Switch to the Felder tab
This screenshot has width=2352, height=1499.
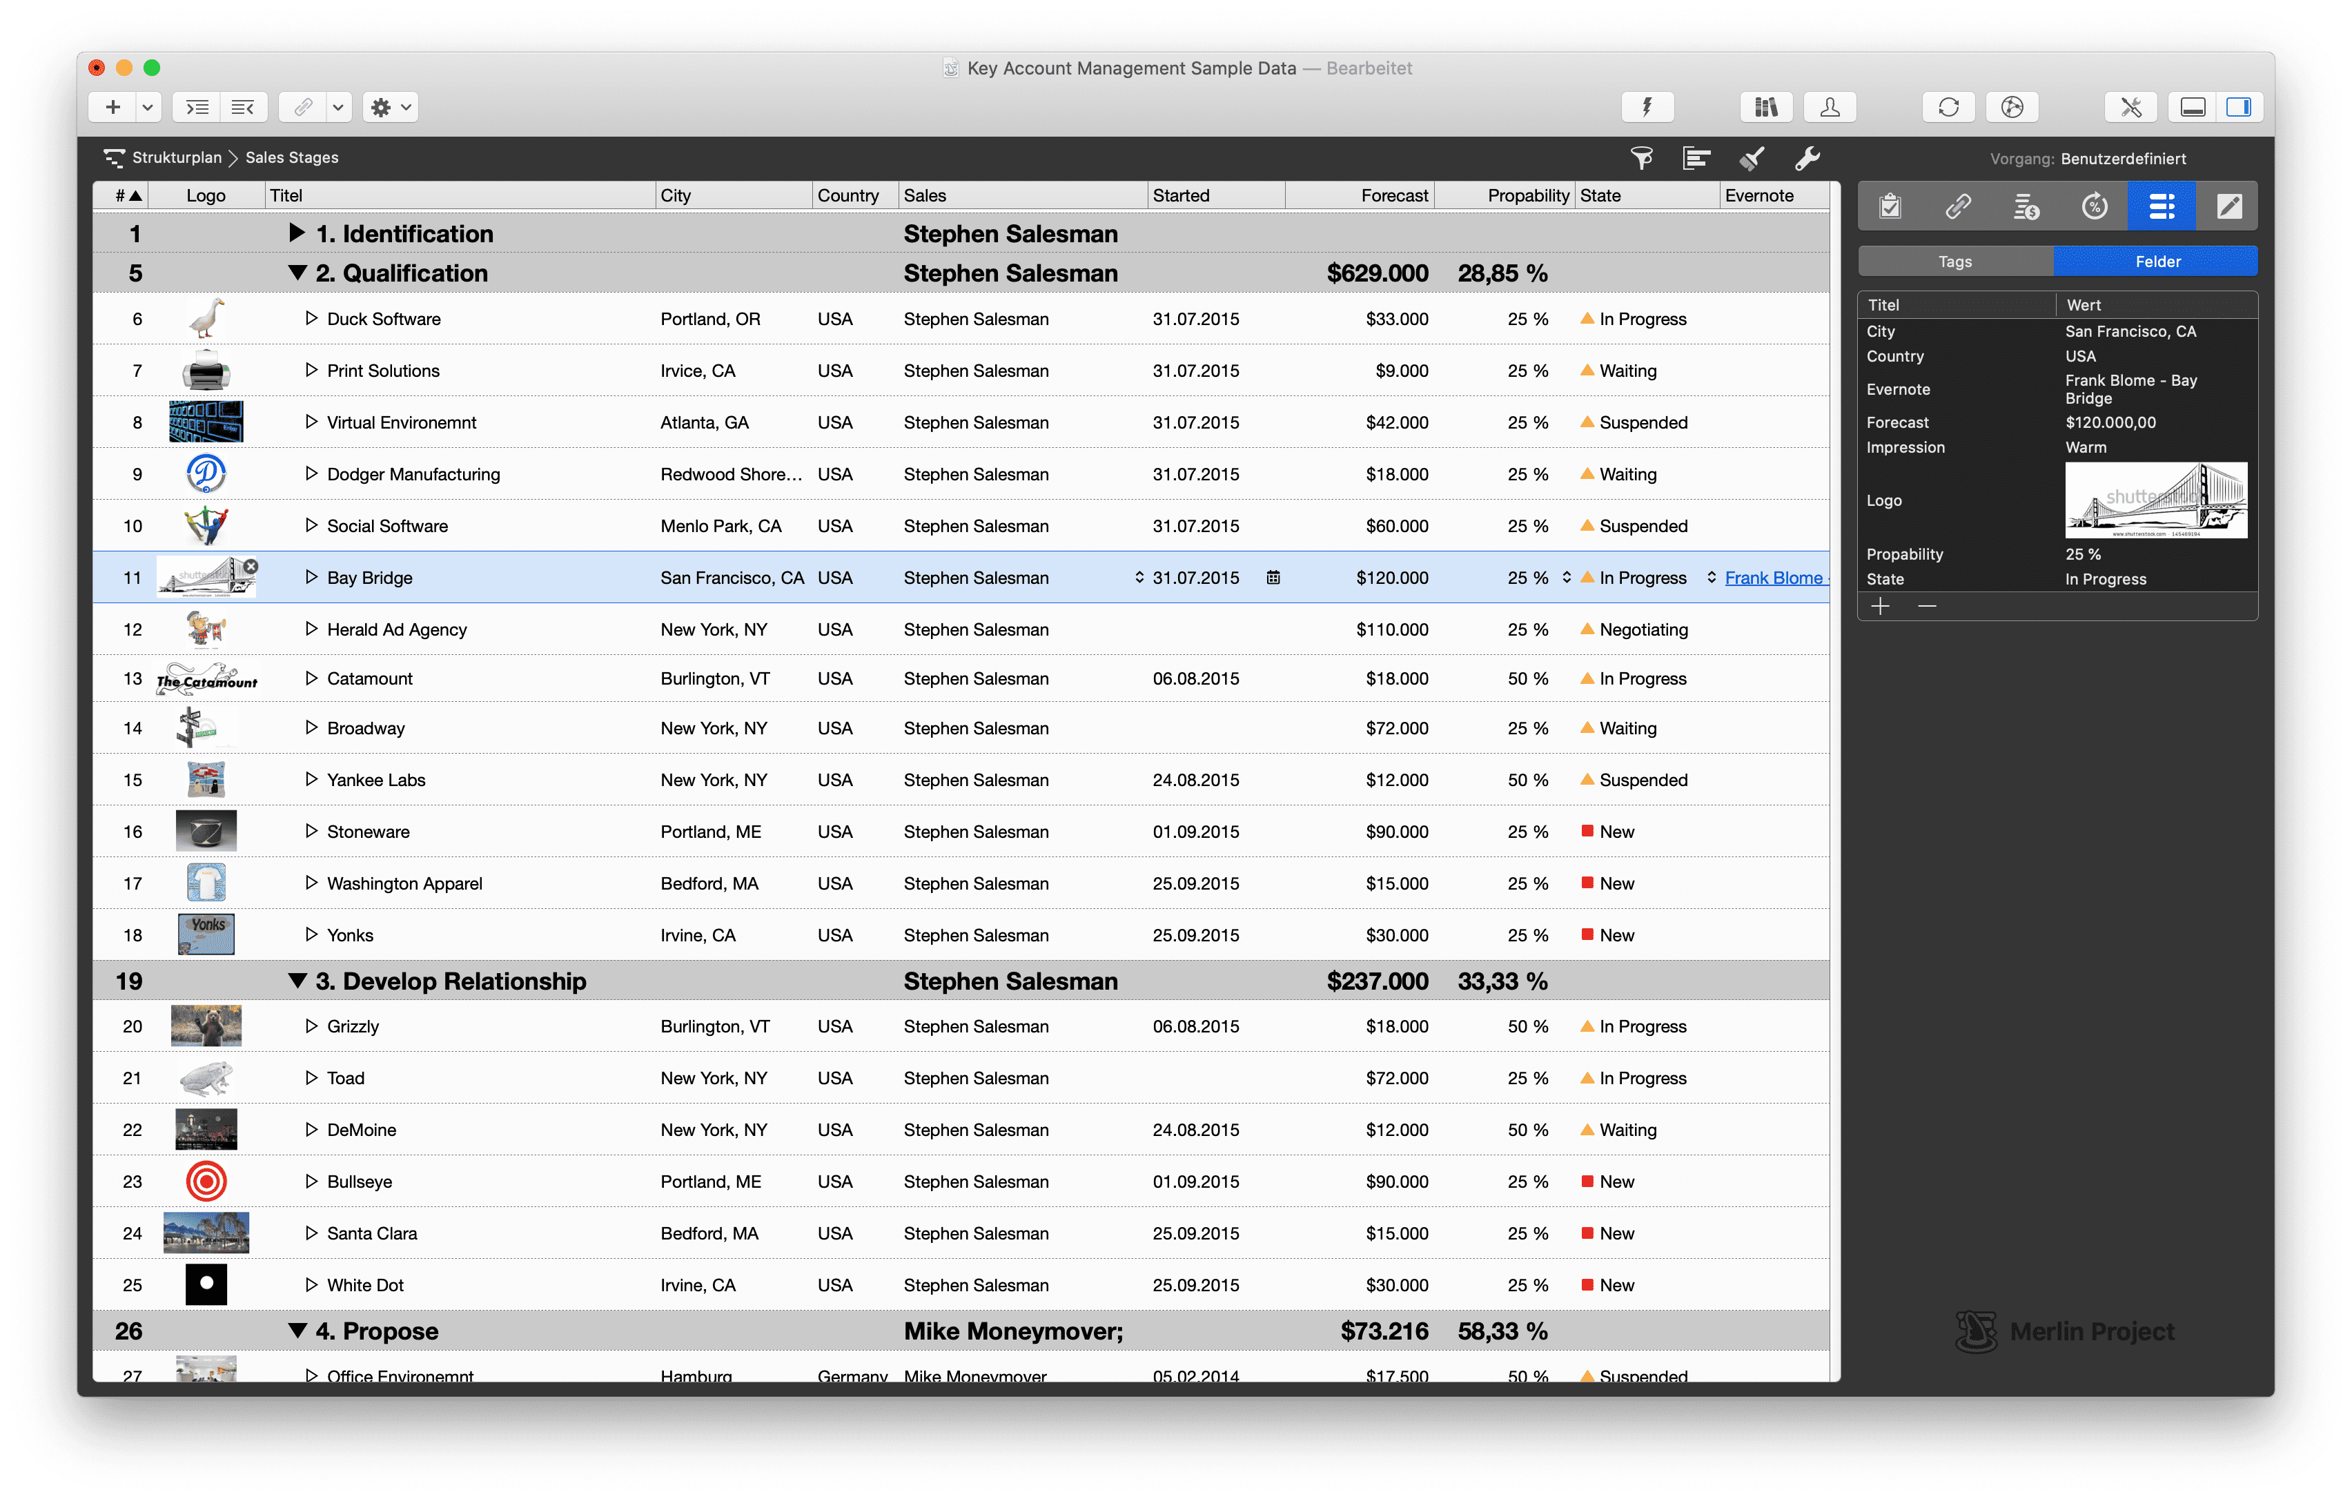point(2157,261)
